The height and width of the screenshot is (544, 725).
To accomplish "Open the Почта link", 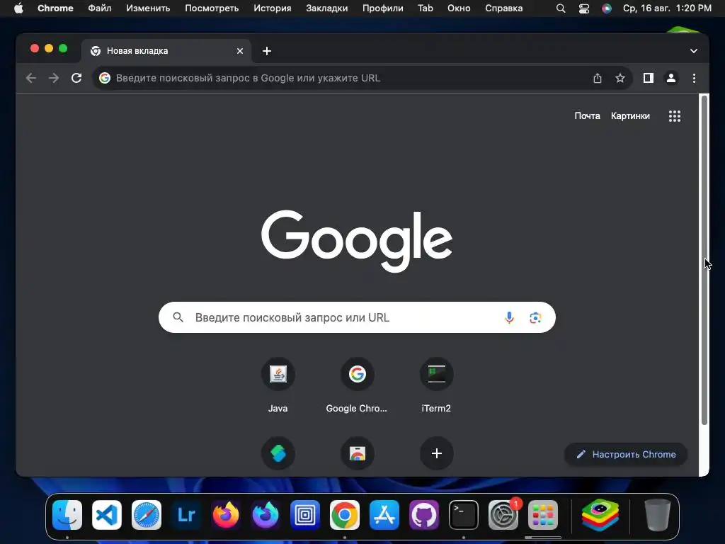I will click(587, 116).
